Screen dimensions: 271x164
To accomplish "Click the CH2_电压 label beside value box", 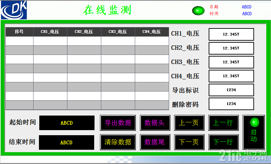I will click(185, 48).
